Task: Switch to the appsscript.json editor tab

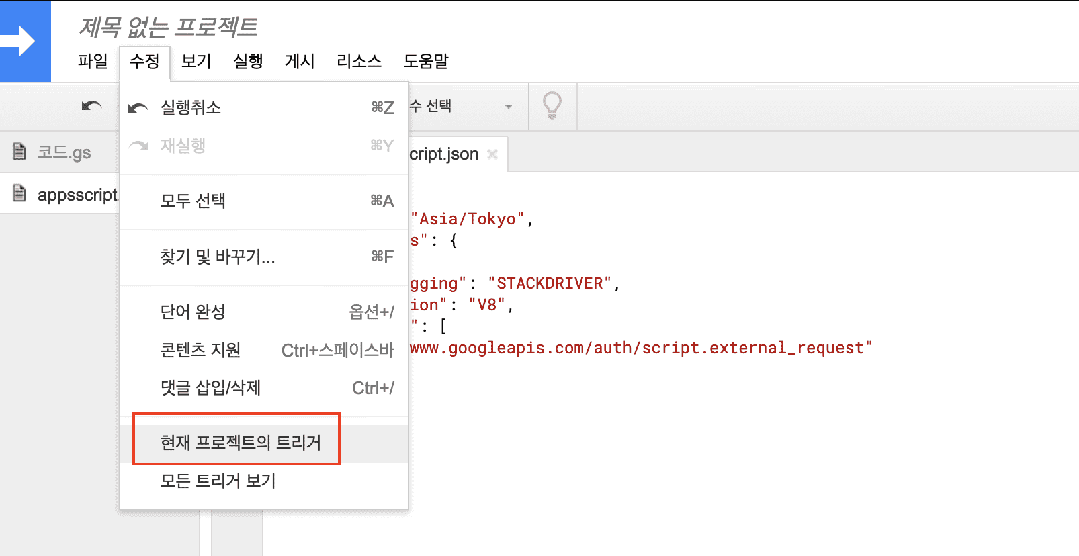Action: (x=445, y=154)
